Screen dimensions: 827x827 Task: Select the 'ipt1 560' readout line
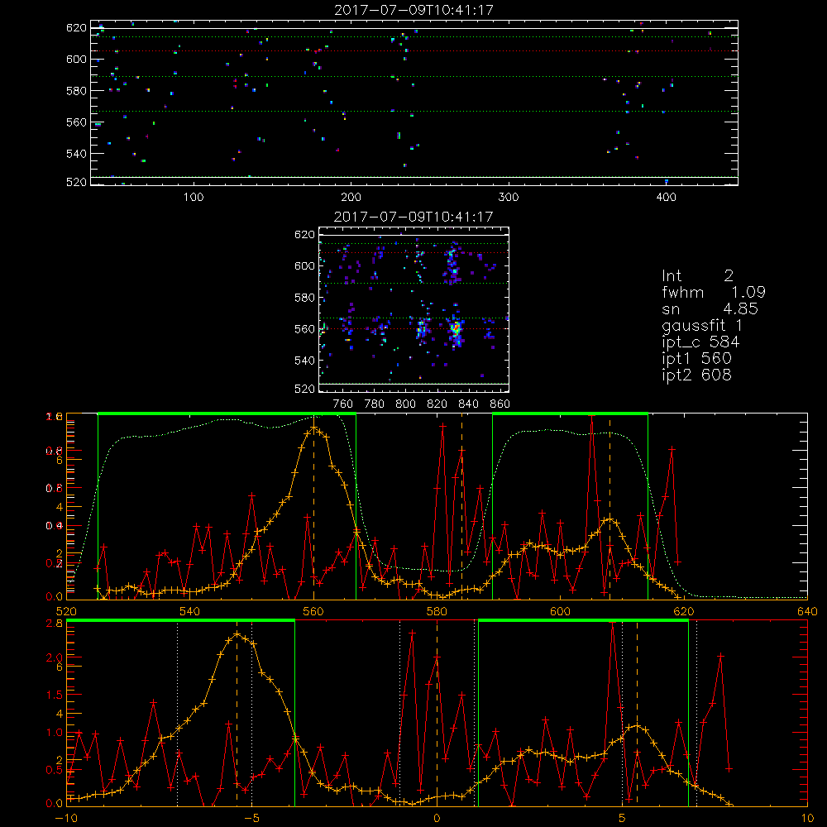696,359
